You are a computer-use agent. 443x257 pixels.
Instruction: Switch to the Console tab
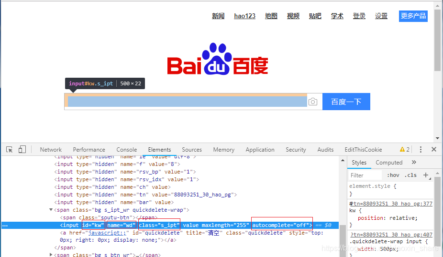[127, 150]
